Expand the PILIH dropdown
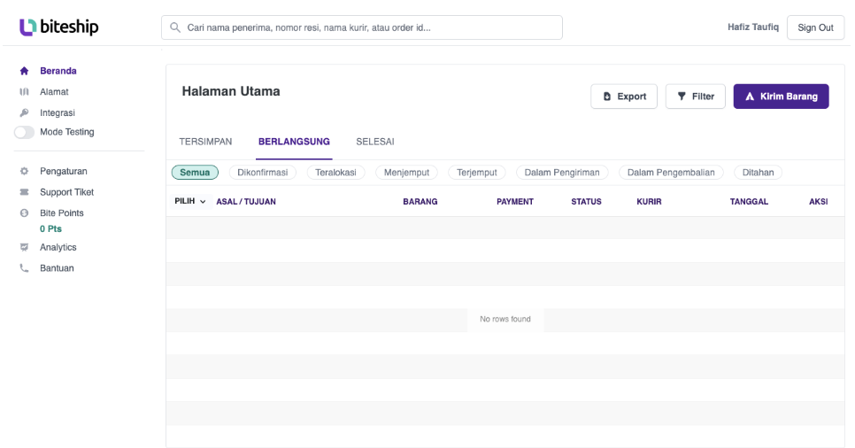Image resolution: width=855 pixels, height=448 pixels. pos(189,201)
